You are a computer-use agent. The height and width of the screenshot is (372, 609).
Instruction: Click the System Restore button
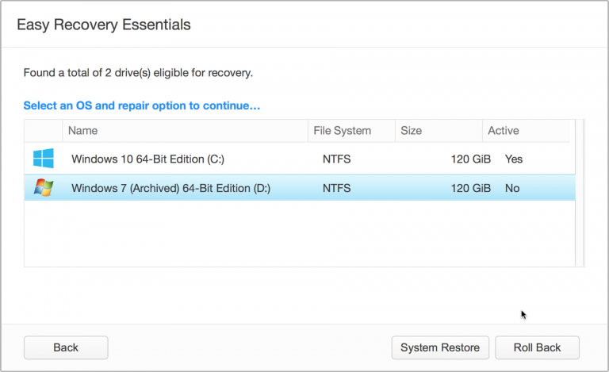point(439,347)
